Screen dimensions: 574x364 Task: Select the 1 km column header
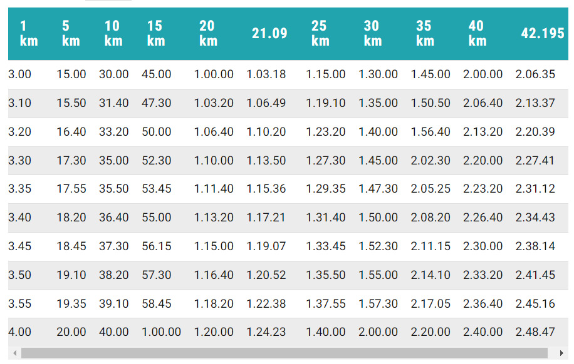[28, 34]
